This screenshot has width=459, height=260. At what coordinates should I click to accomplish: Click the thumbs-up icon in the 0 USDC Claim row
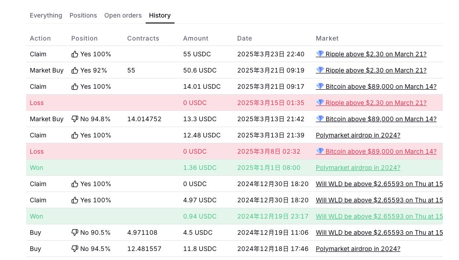point(75,184)
